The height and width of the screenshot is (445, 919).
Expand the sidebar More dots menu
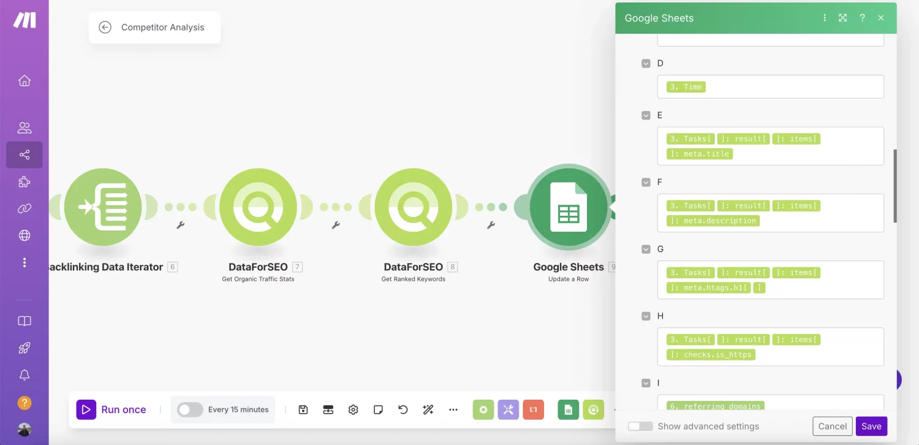tap(25, 262)
